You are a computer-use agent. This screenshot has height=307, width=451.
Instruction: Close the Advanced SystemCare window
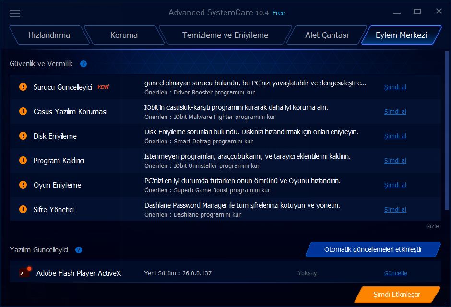[x=439, y=11]
